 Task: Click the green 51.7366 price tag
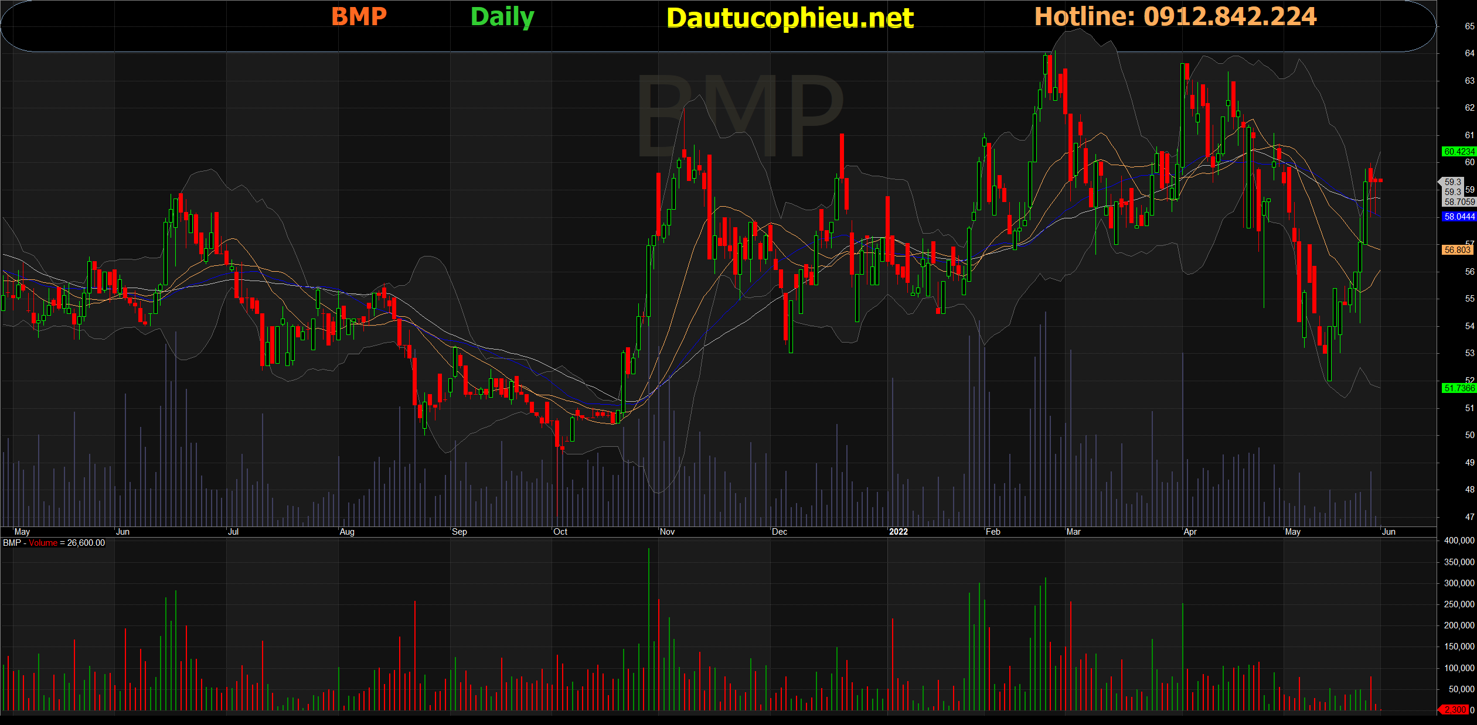tap(1458, 388)
